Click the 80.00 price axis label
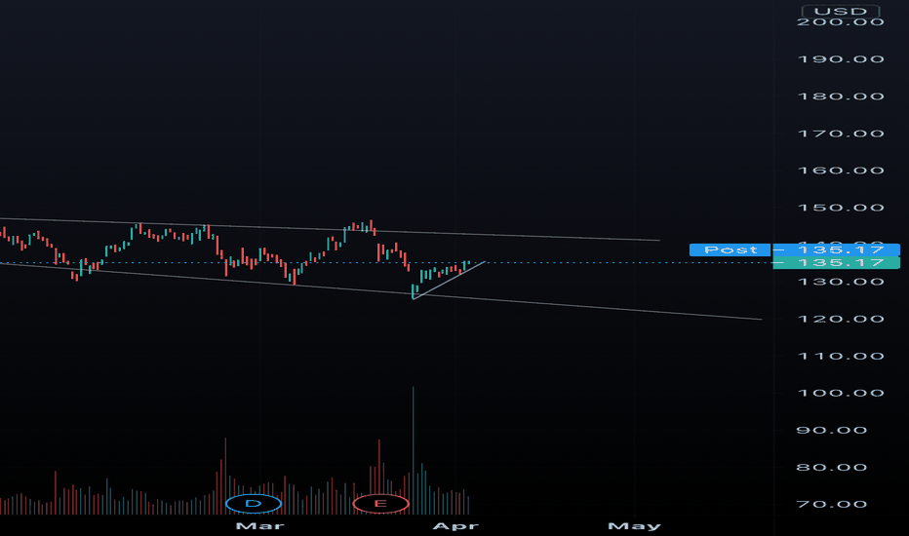Image resolution: width=909 pixels, height=536 pixels. coord(832,467)
